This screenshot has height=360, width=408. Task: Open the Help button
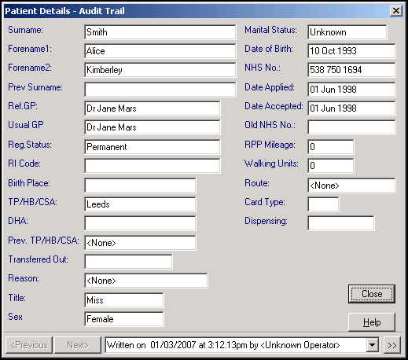coord(372,322)
